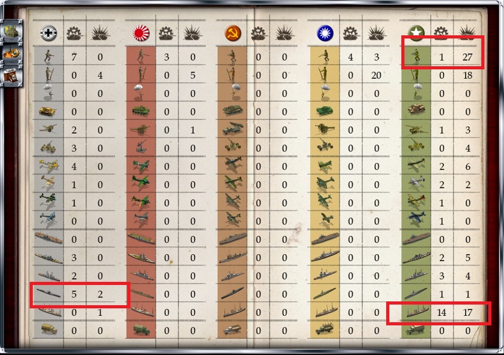Select the German iron cross faction emblem
504x355 pixels.
coord(49,33)
